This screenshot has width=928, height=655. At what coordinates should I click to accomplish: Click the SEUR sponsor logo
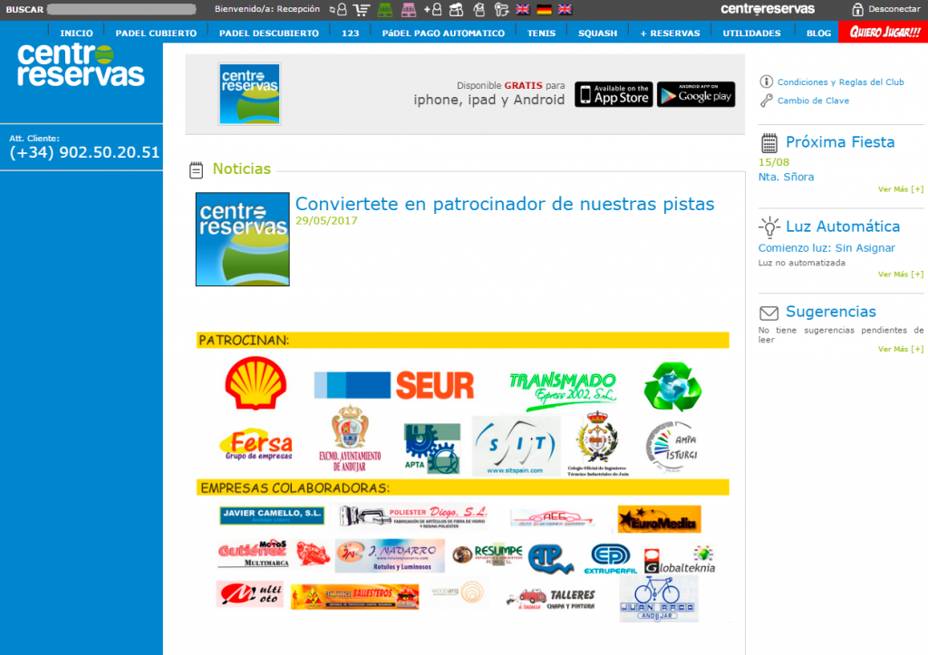pos(393,385)
